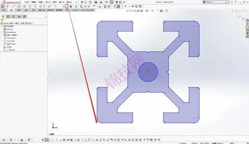This screenshot has width=249, height=144.
Task: Click the Print icon in the top toolbar
Action: [101, 2]
